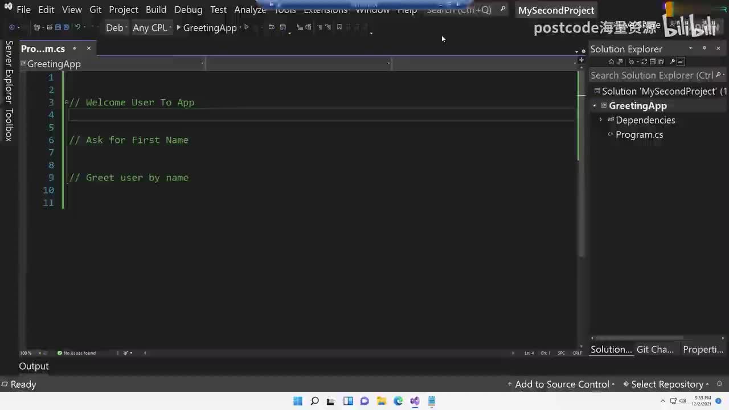Open the Build menu
The image size is (729, 410).
(156, 10)
